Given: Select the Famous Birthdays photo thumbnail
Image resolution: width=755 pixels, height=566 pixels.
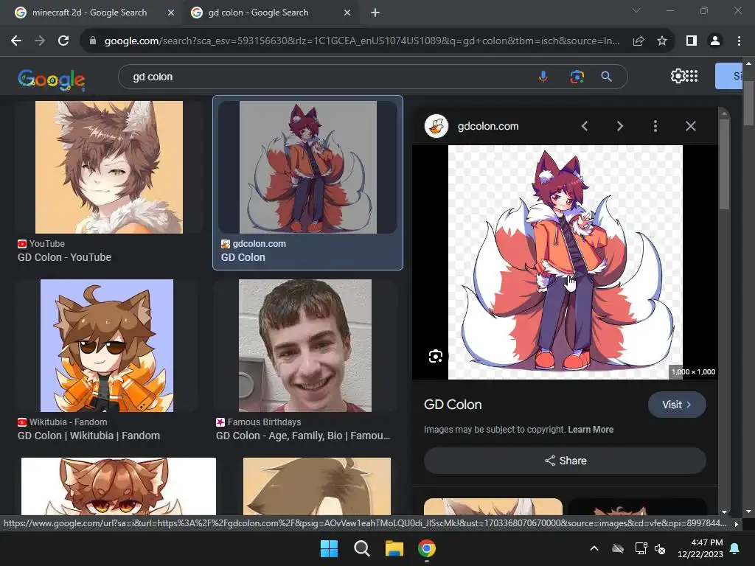Looking at the screenshot, I should pyautogui.click(x=305, y=346).
